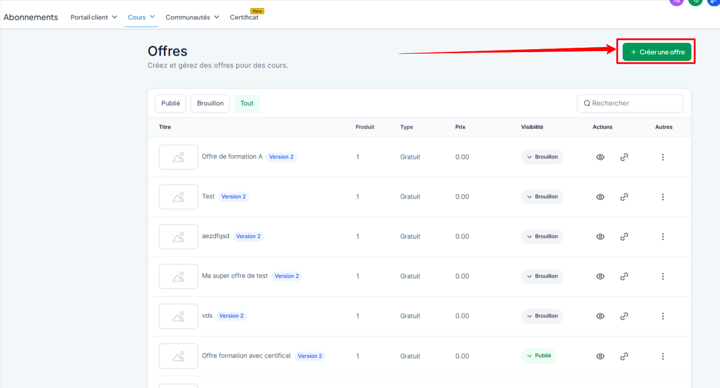The image size is (720, 388).
Task: Open the "Offre de formation A" title
Action: point(232,156)
